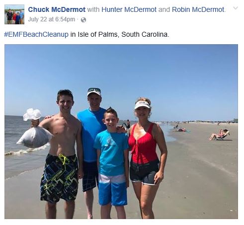
Task: Click the globe public privacy icon
Action: point(83,20)
